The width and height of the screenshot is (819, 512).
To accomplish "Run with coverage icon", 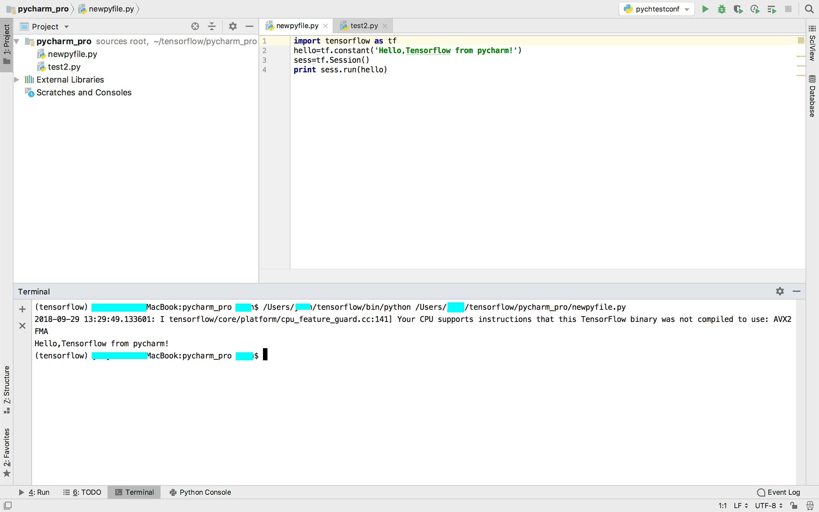I will pyautogui.click(x=738, y=9).
